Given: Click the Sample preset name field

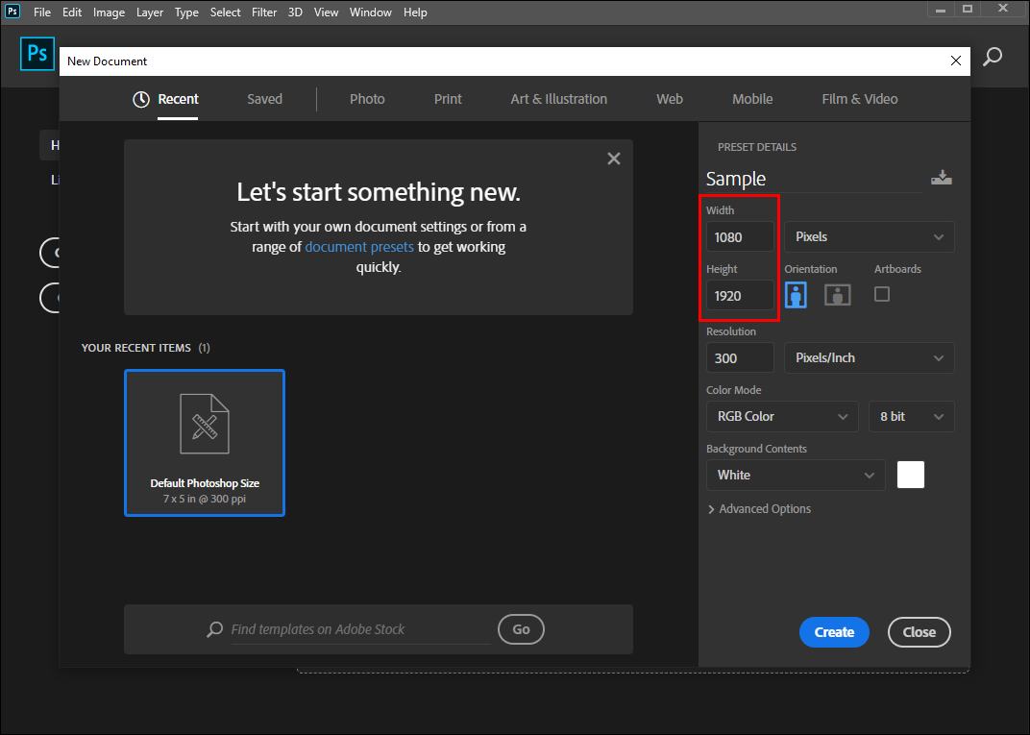Looking at the screenshot, I should tap(814, 179).
